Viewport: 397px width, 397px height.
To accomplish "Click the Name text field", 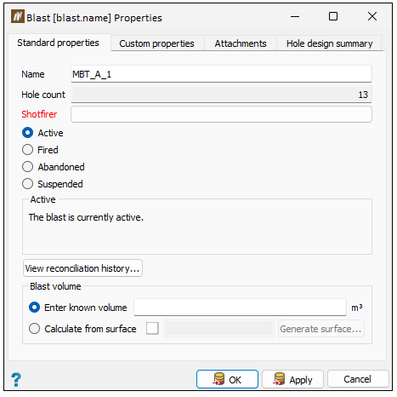I will pos(221,74).
